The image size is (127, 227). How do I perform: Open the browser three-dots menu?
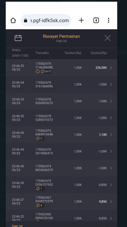(x=108, y=20)
